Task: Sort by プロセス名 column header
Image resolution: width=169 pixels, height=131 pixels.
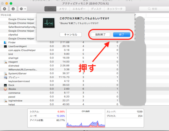Action: 6,15
